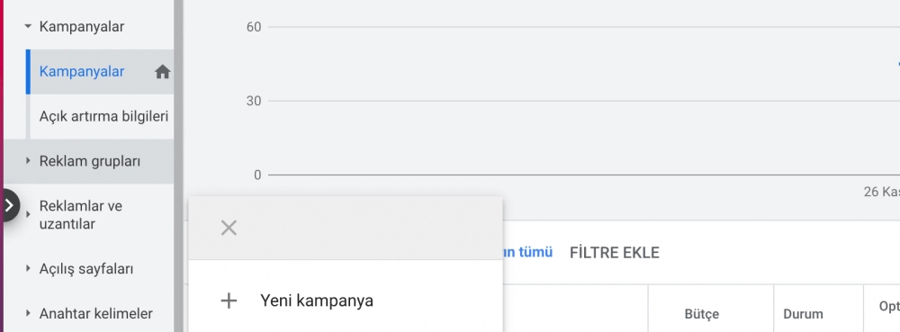Click the sidebar's vertical scrollbar
Viewport: 900px width, 332px height.
tap(178, 166)
